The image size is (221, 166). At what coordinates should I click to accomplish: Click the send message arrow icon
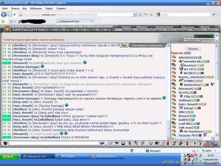click(x=102, y=143)
